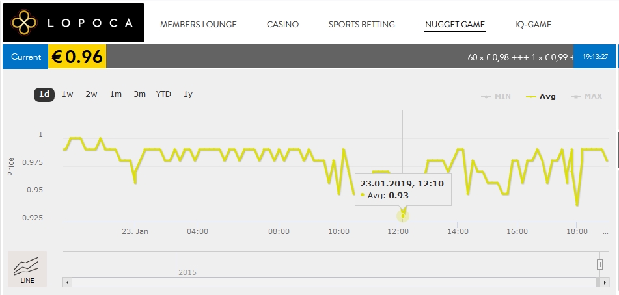Viewport: 619px width, 295px height.
Task: Choose the 1m time range
Action: 115,94
